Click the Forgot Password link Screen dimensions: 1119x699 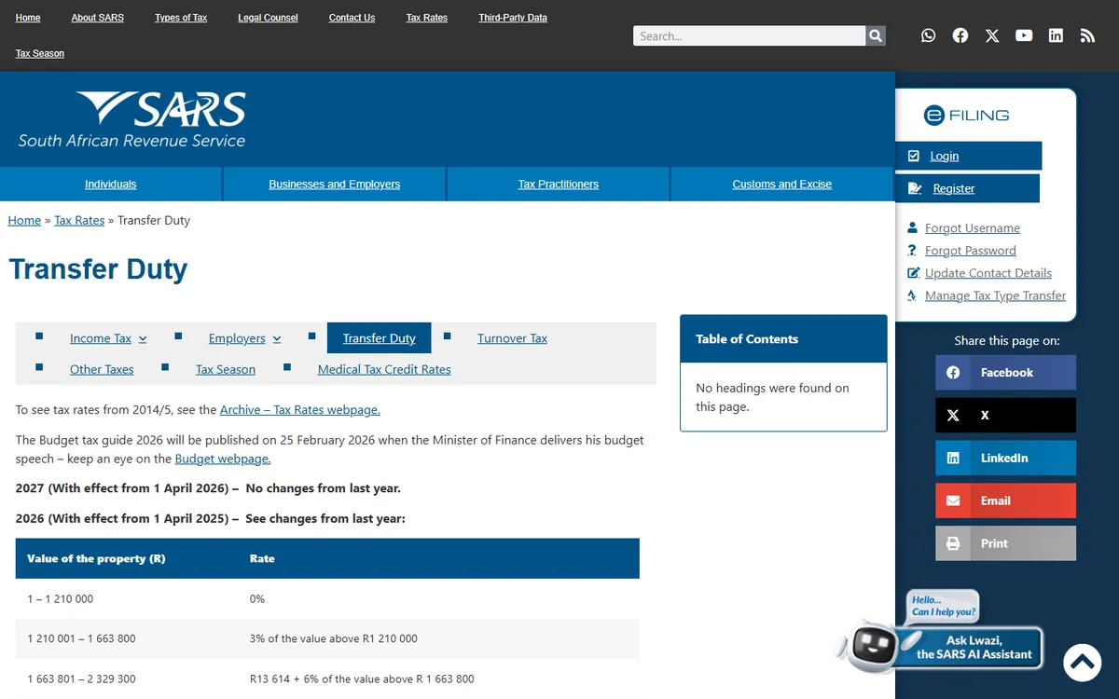pos(971,250)
